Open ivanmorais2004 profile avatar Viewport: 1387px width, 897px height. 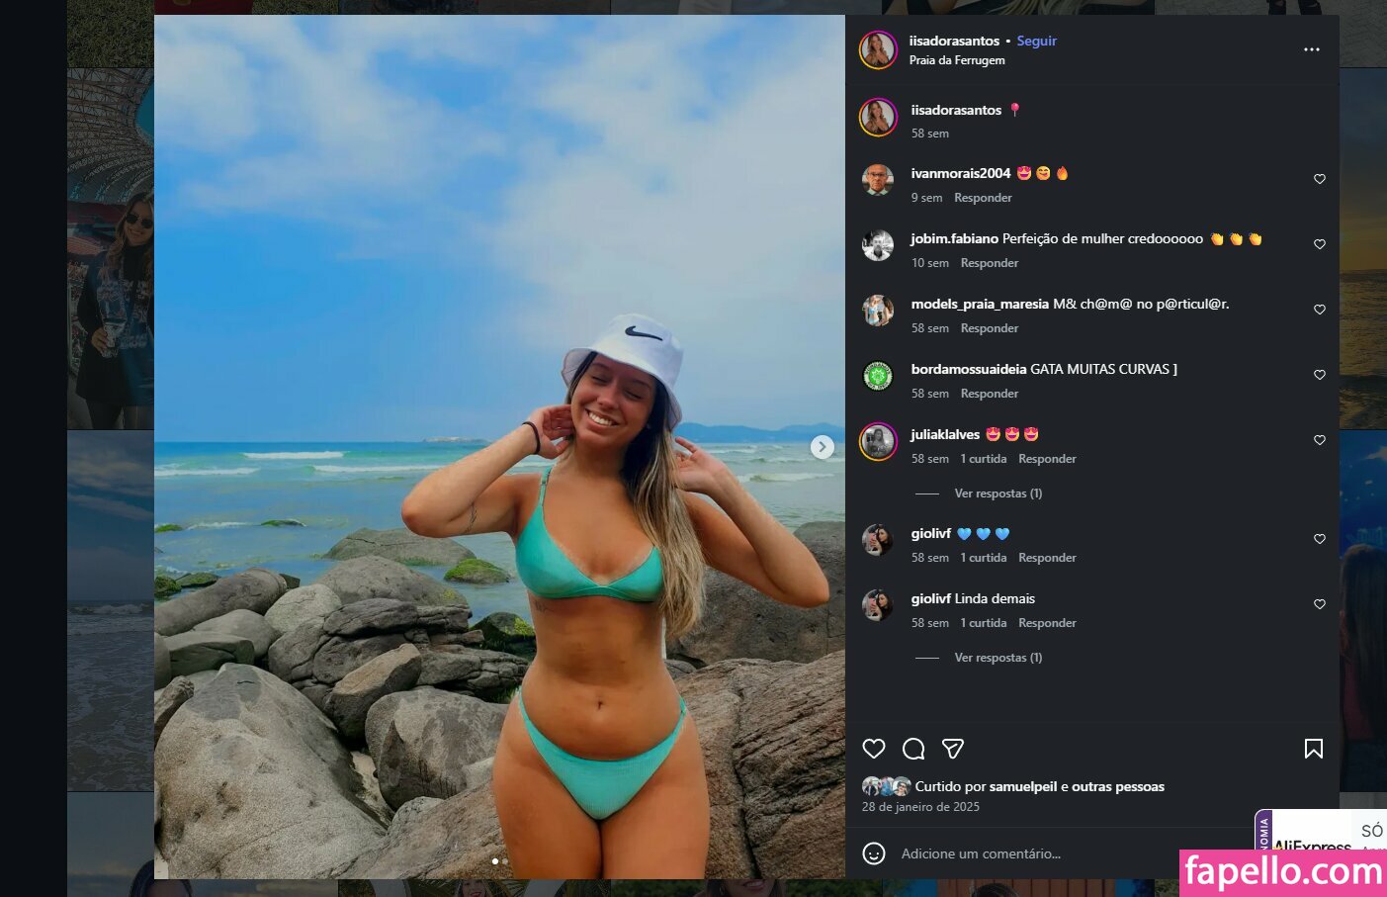878,180
